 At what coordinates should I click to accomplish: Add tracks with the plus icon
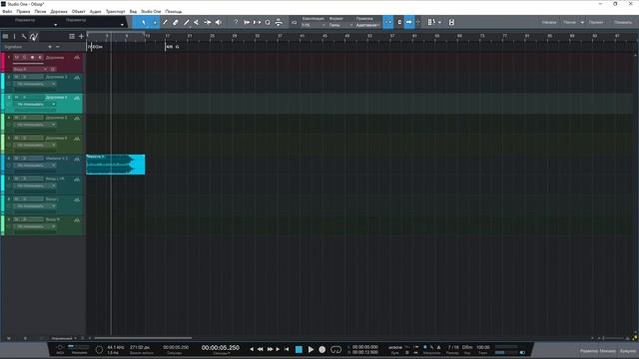tap(81, 36)
